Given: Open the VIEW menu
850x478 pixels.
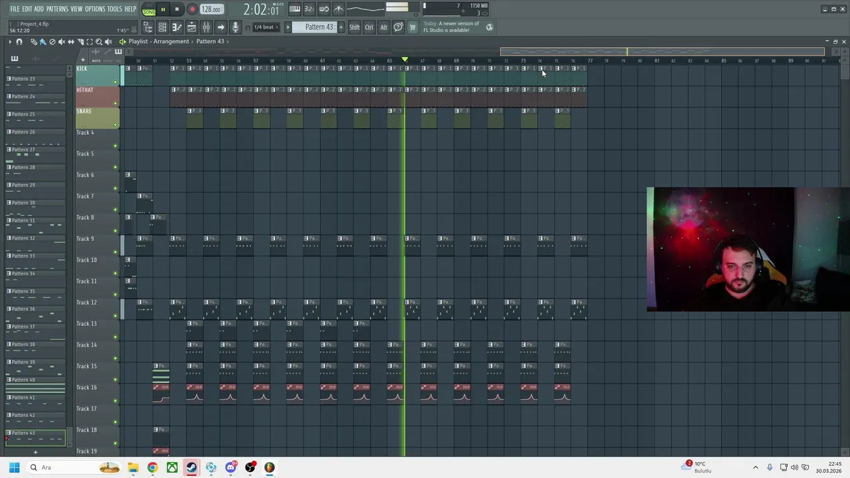Looking at the screenshot, I should point(76,9).
